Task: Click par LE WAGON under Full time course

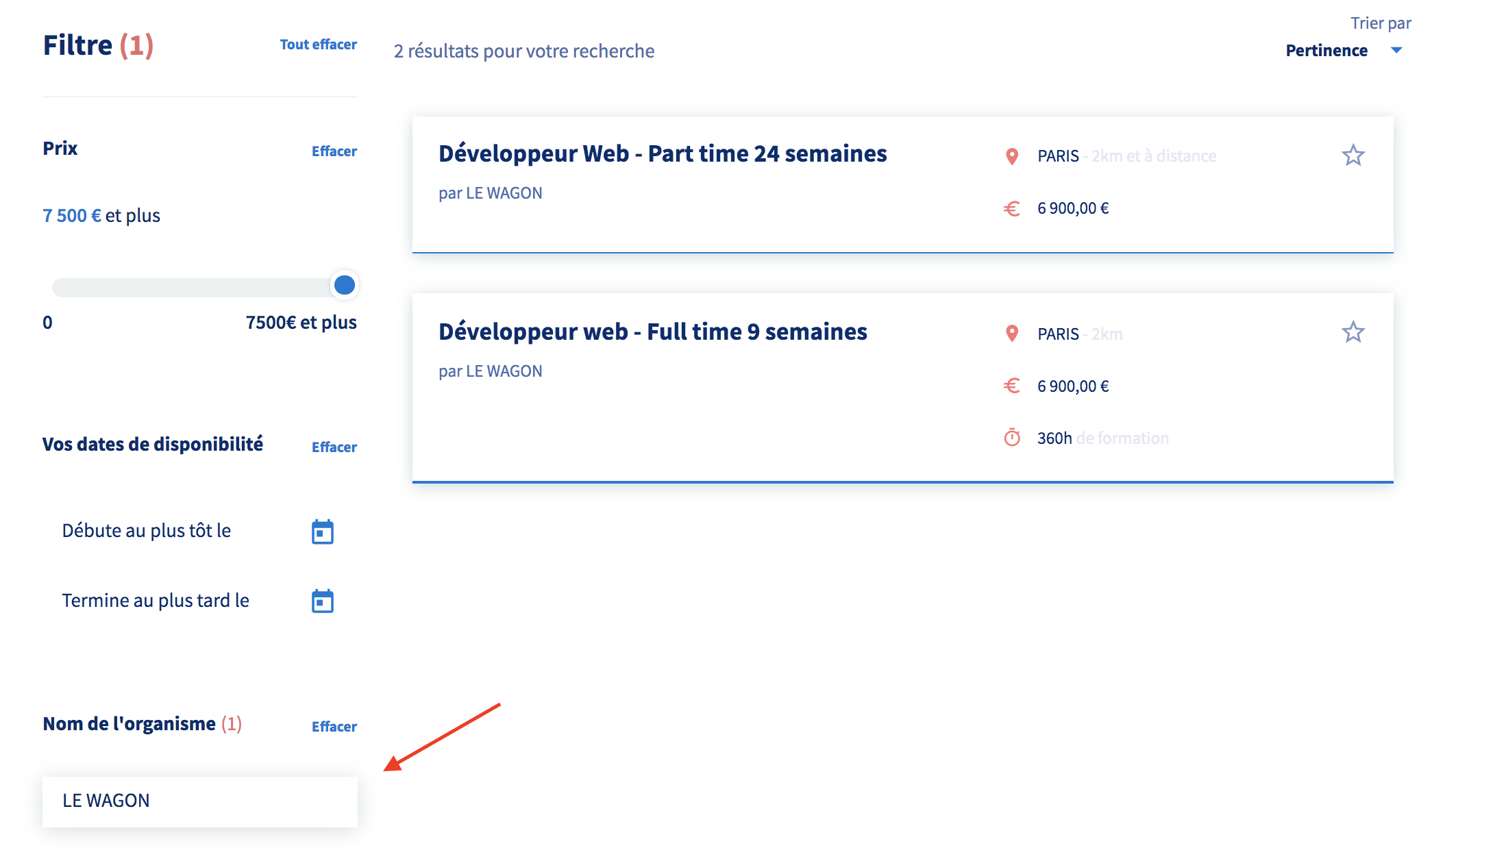Action: coord(491,371)
